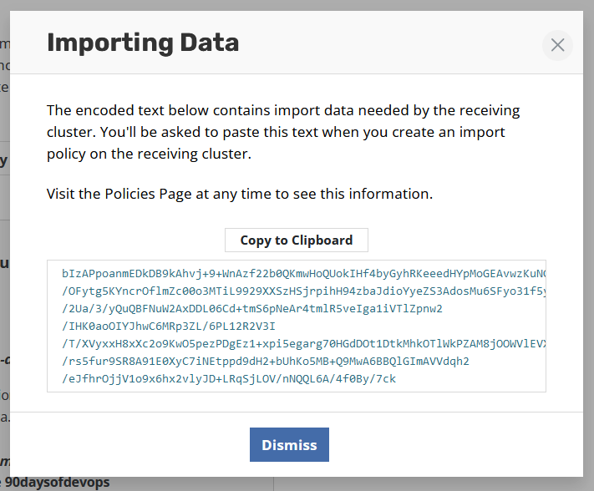Click the short encoded line /IHK0aoOIYJhwC6MRp3ZL
Image resolution: width=594 pixels, height=491 pixels.
pos(168,326)
